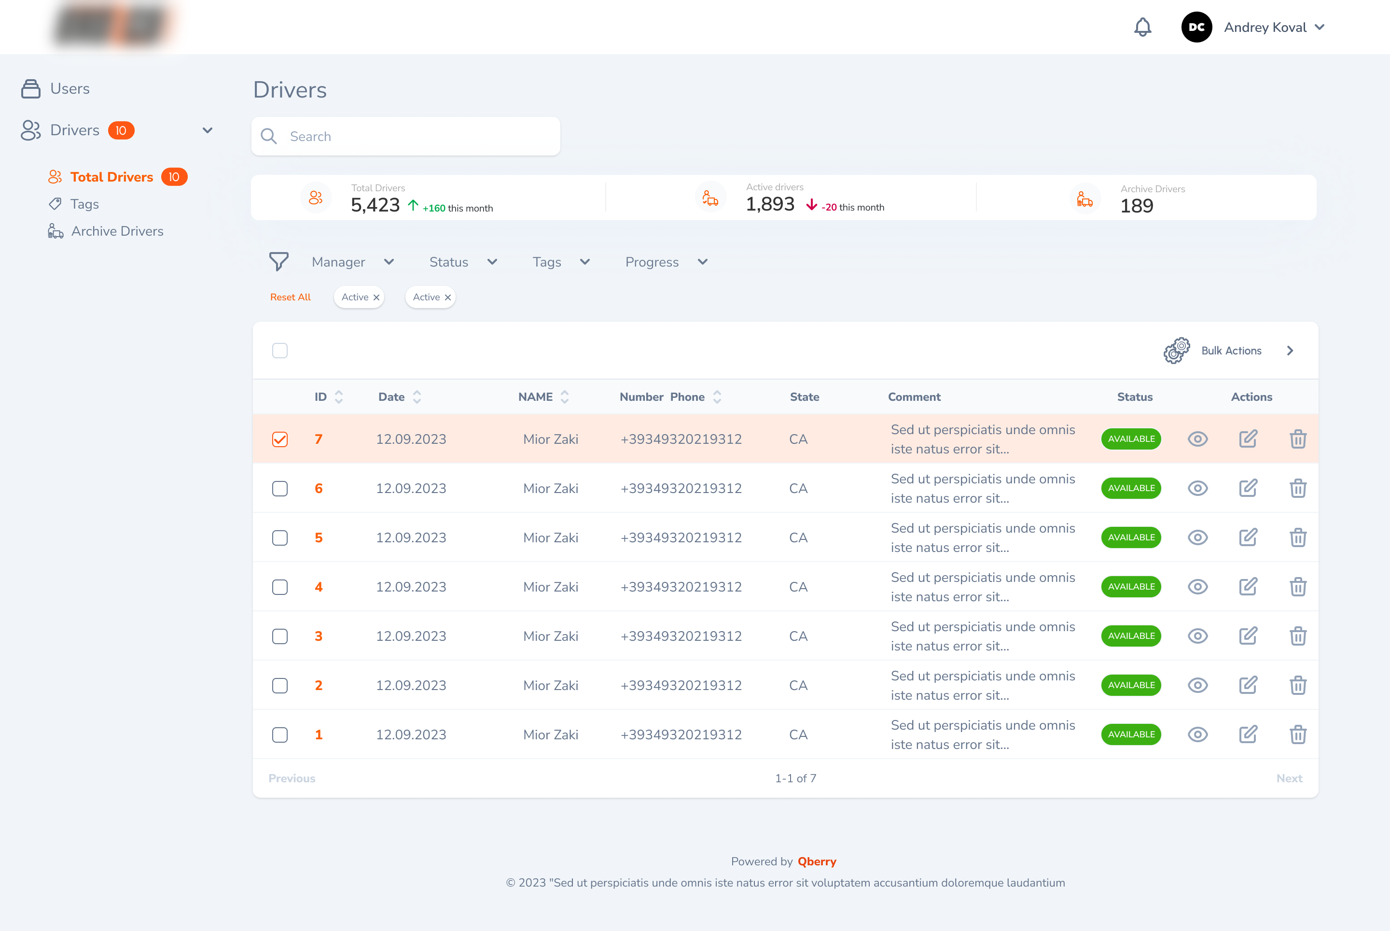Click the view icon for driver ID 2
1390x931 pixels.
[x=1199, y=686]
